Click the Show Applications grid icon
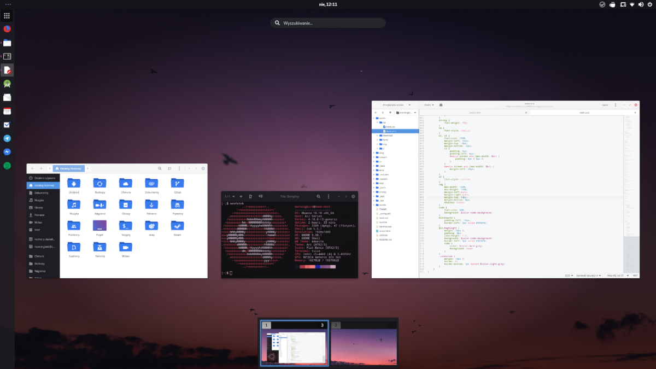This screenshot has height=369, width=656. 7,16
